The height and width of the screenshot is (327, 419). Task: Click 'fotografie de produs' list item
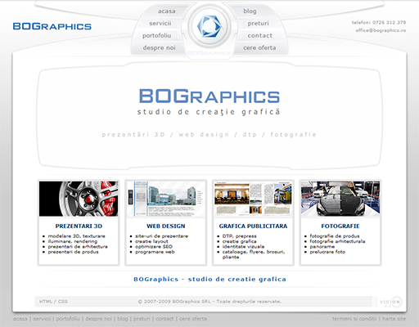click(x=335, y=236)
